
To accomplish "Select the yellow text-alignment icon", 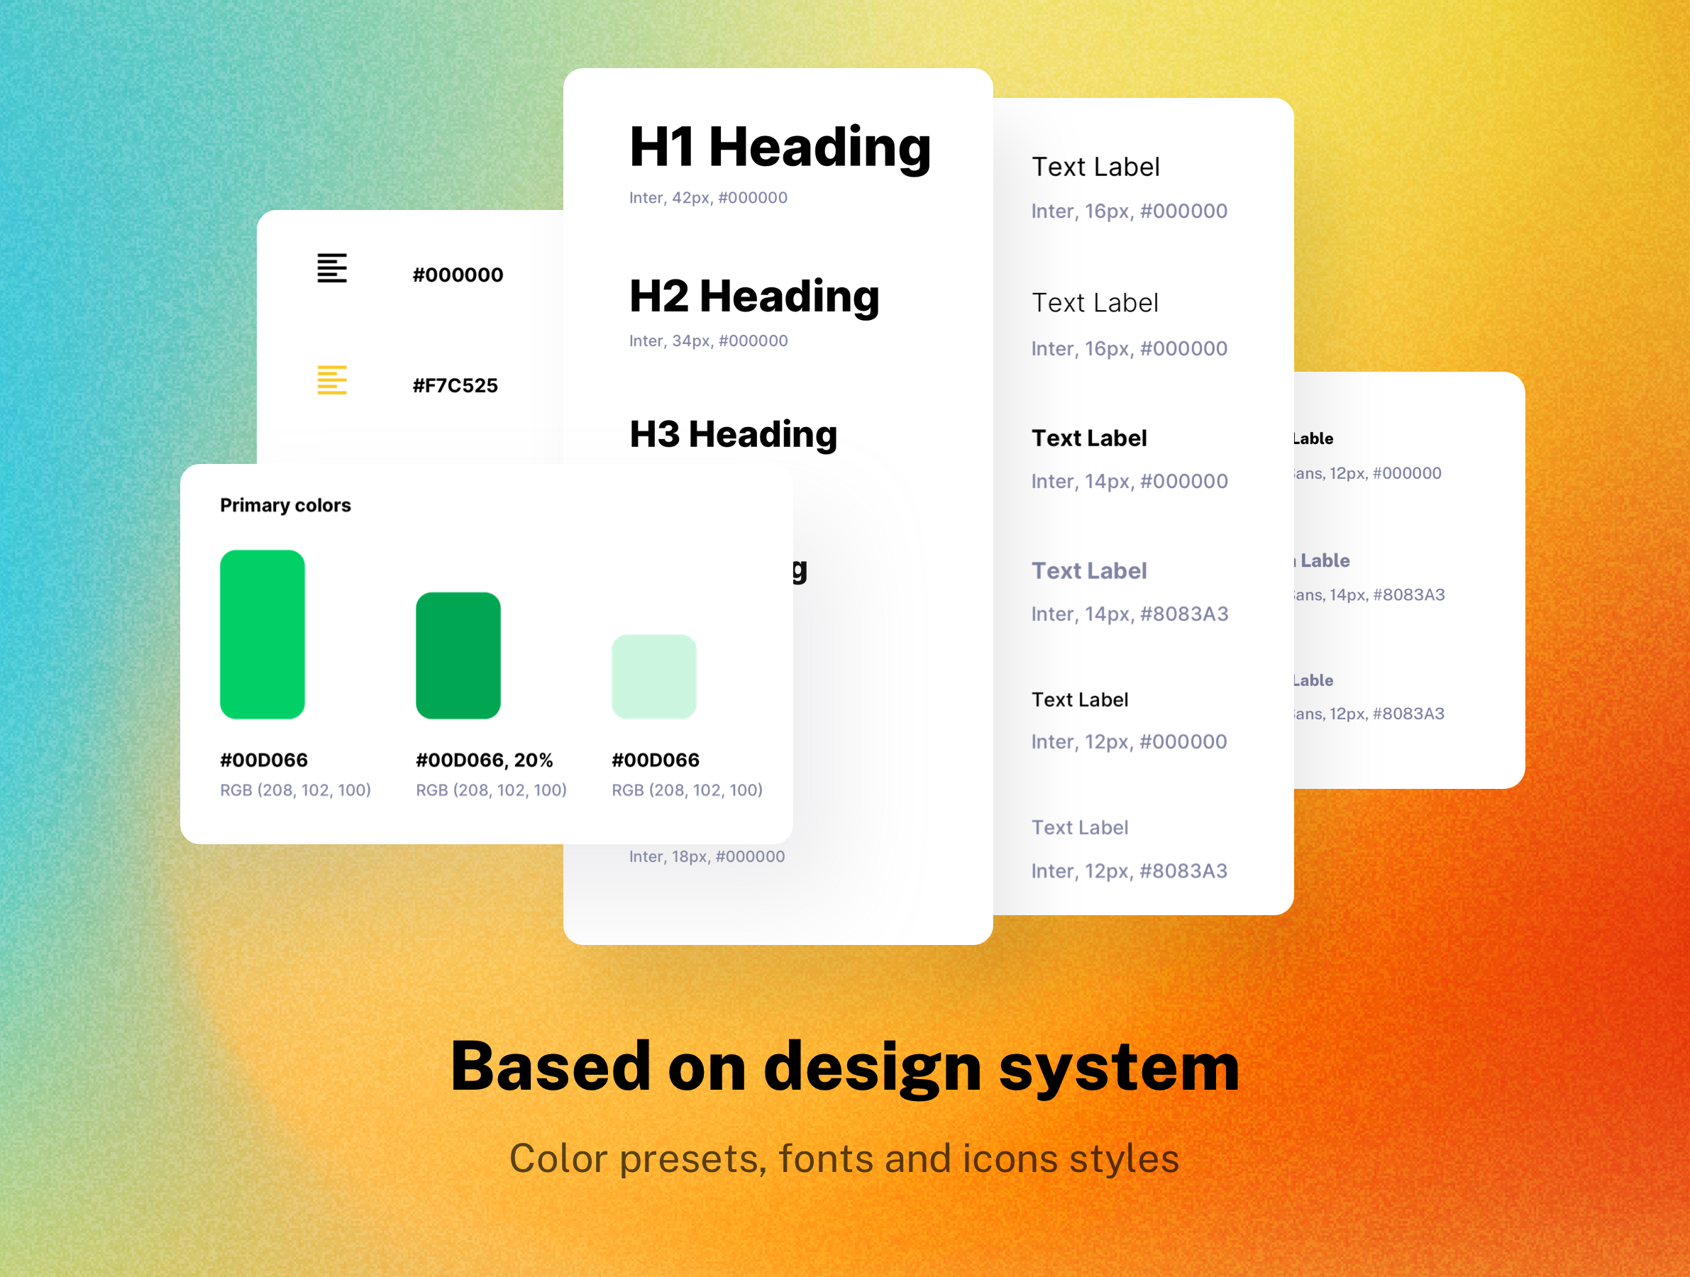I will [332, 381].
